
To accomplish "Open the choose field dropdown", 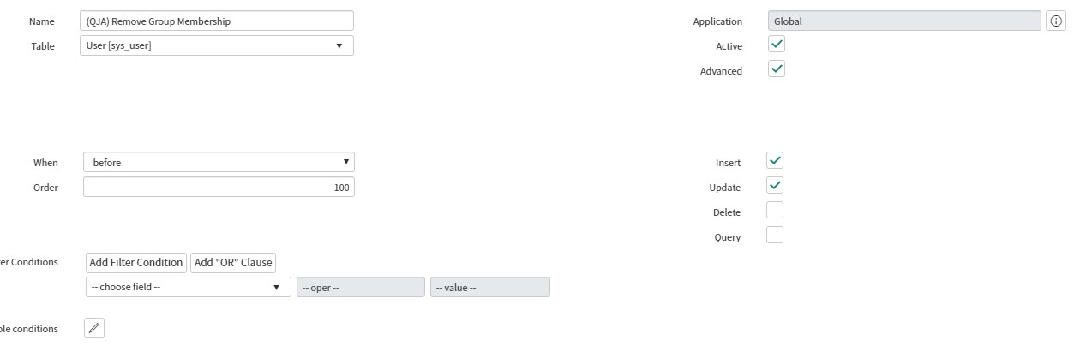I will [189, 287].
